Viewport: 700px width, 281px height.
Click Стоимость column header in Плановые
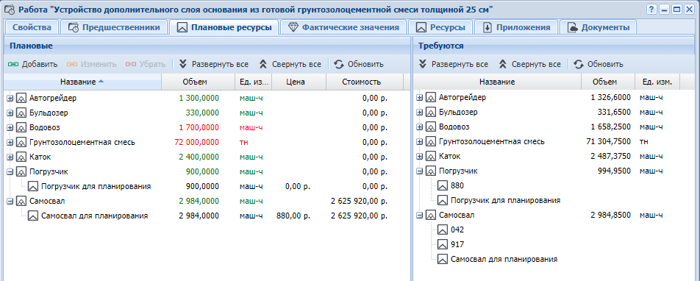pos(364,82)
